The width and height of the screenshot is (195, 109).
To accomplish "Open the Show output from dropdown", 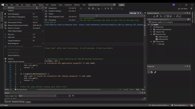I will [x=37, y=96].
